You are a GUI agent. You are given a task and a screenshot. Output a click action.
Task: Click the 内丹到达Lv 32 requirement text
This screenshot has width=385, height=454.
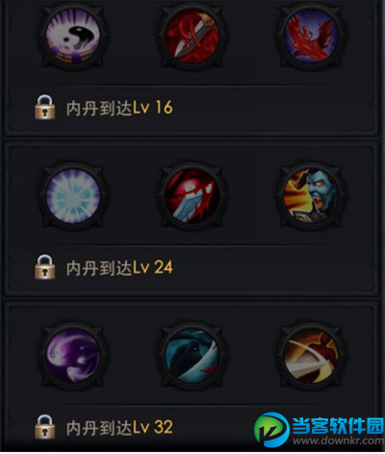(x=119, y=427)
